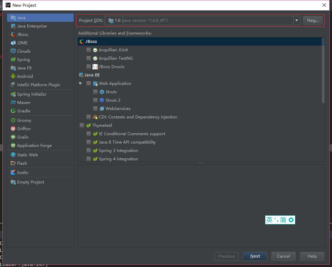The height and width of the screenshot is (267, 332).
Task: Enable the Arquillian JUnit checkbox
Action: 88,50
